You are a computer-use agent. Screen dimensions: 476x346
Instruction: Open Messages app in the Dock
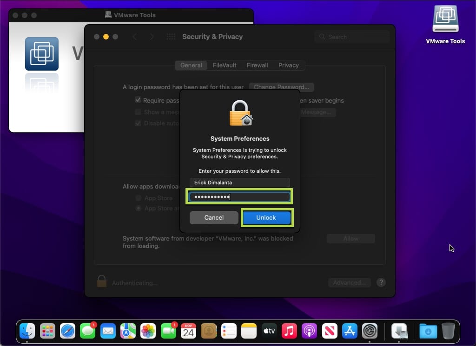(x=88, y=331)
